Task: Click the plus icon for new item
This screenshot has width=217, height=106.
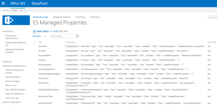Action: [34, 31]
